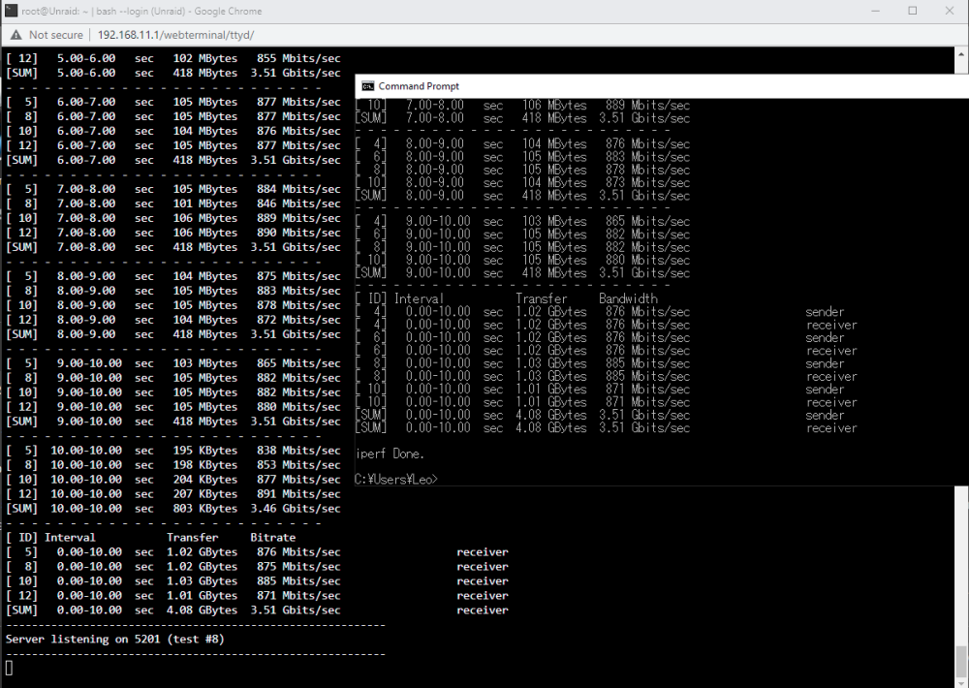
Task: Click the 192.168.11.1/webterminal/ttyd/ address field
Action: click(x=175, y=35)
